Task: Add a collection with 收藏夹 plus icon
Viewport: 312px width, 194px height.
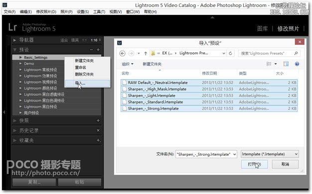Action: [x=98, y=140]
